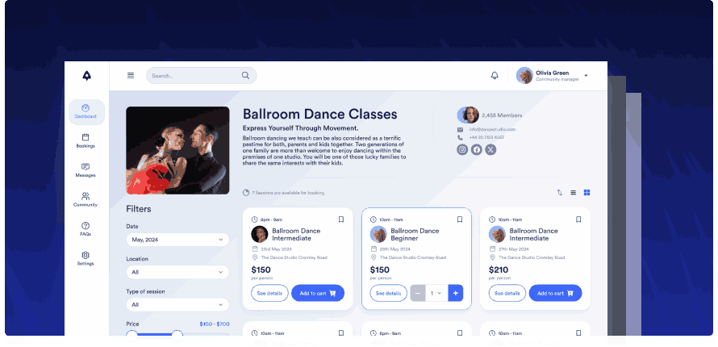Open the Type of session dropdown
The height and width of the screenshot is (347, 718).
tap(177, 305)
